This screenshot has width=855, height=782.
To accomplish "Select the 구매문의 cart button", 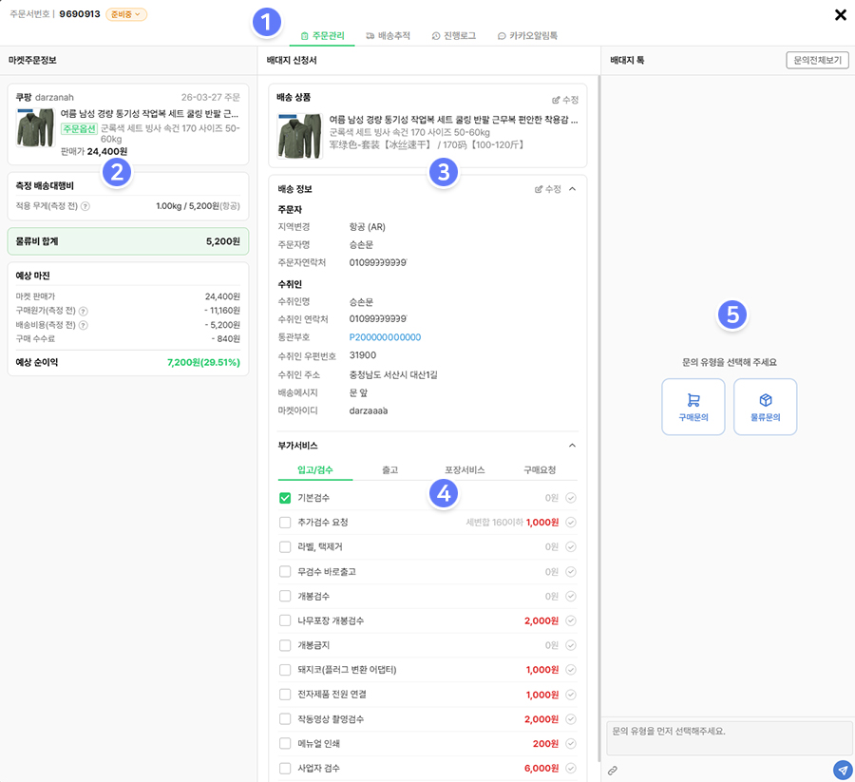I will click(693, 407).
